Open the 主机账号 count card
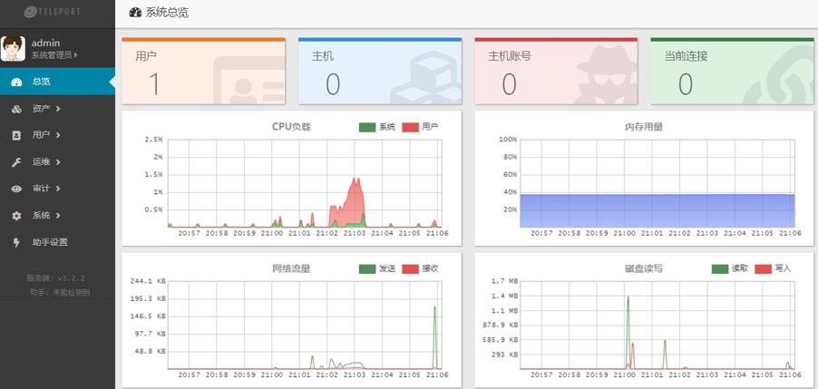818x389 pixels. point(556,71)
